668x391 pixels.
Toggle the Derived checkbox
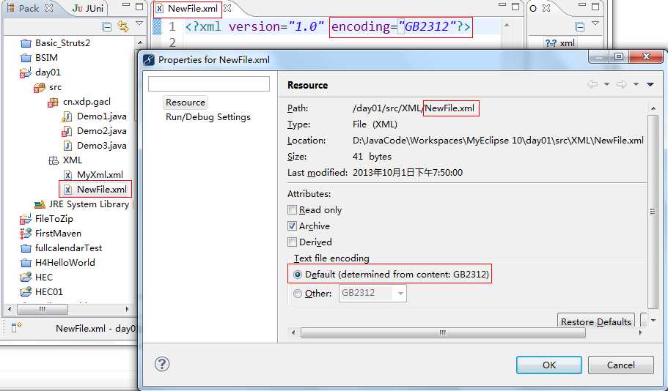292,242
